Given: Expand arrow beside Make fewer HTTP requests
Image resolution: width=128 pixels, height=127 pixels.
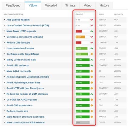Looking at the screenshot, I should pos(4,31).
